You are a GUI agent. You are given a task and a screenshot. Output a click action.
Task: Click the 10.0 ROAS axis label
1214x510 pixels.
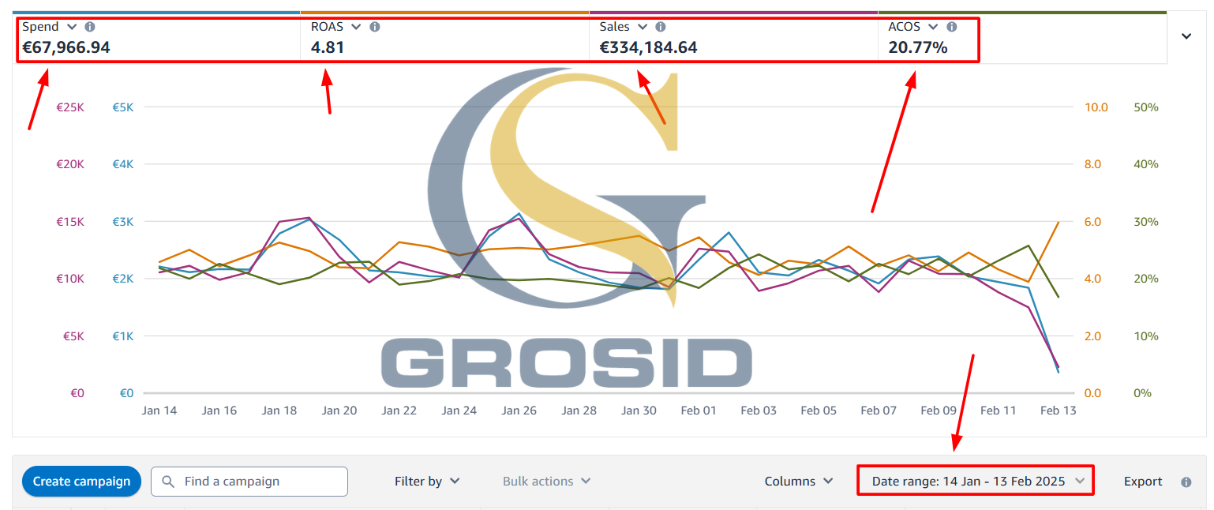[x=1097, y=107]
